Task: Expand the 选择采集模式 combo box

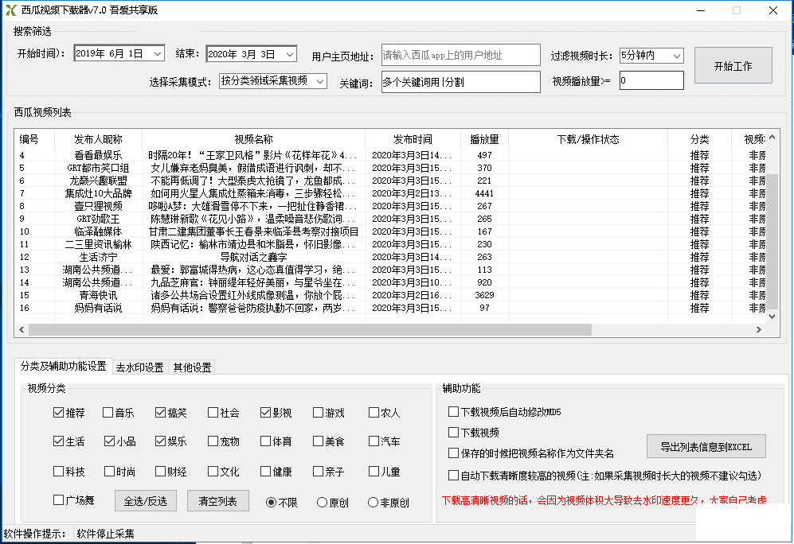Action: (x=320, y=81)
